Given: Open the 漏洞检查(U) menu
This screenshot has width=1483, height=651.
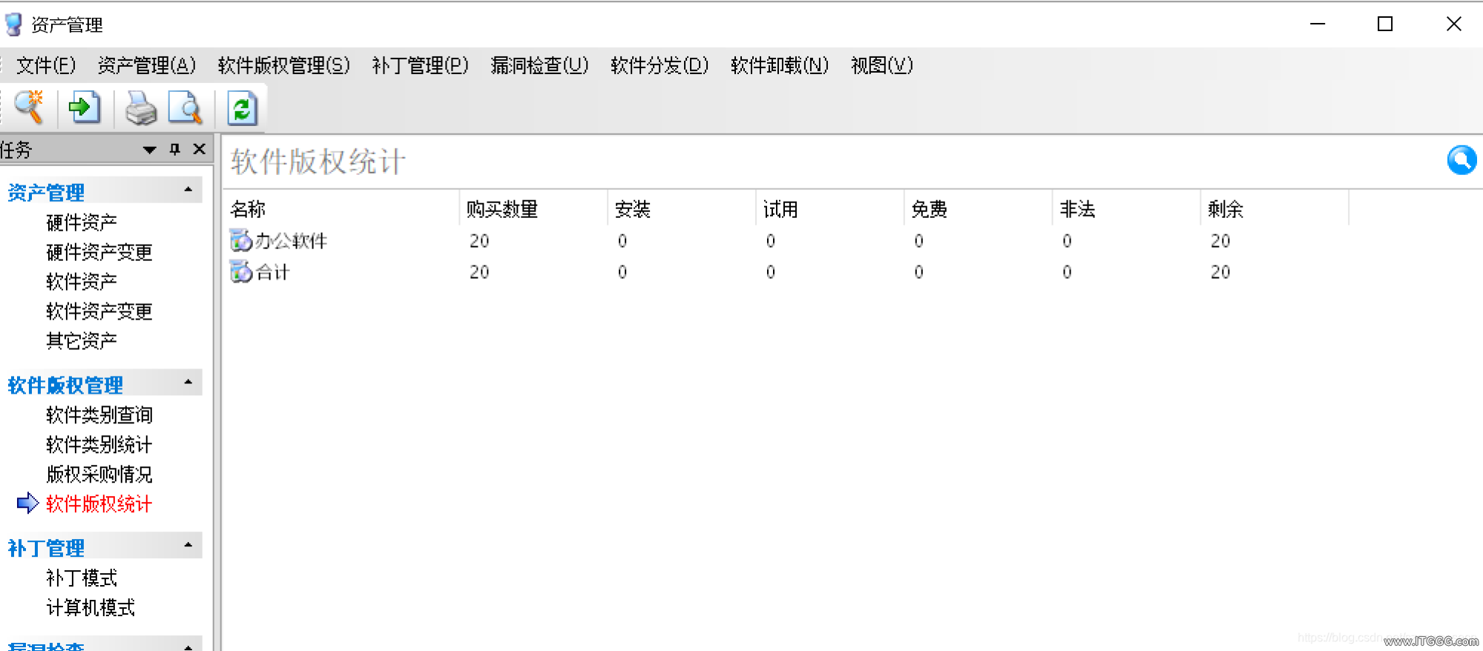Looking at the screenshot, I should pos(540,66).
